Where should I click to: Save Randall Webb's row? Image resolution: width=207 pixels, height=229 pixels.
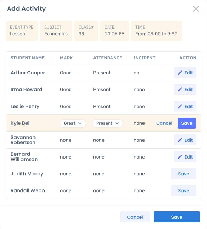[x=184, y=190]
